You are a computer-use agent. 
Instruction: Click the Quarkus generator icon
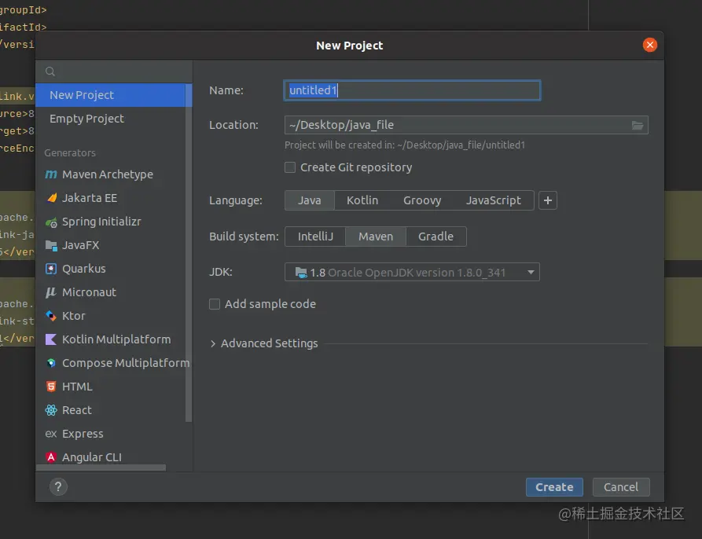[51, 269]
